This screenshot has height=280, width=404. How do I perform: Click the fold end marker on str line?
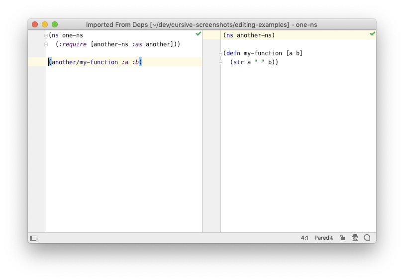coord(220,62)
